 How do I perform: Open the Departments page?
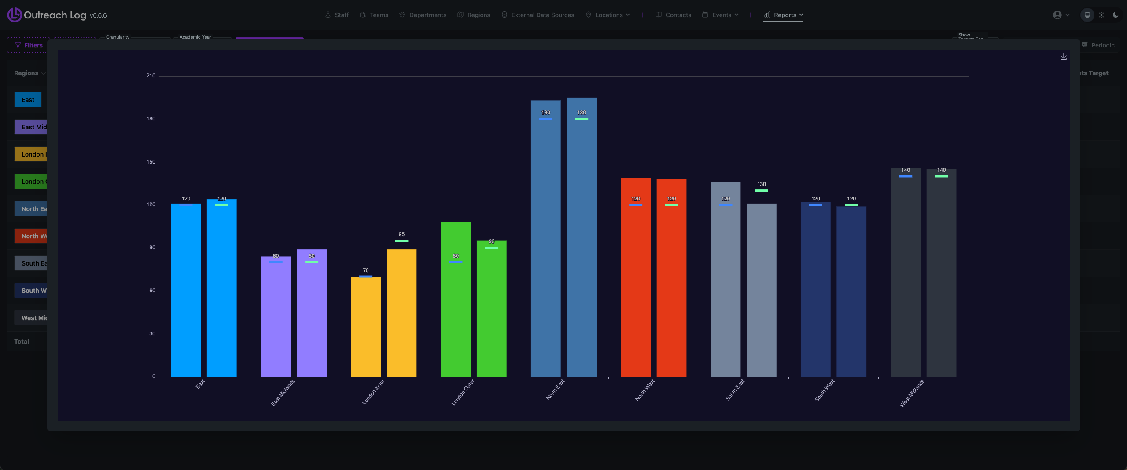423,15
